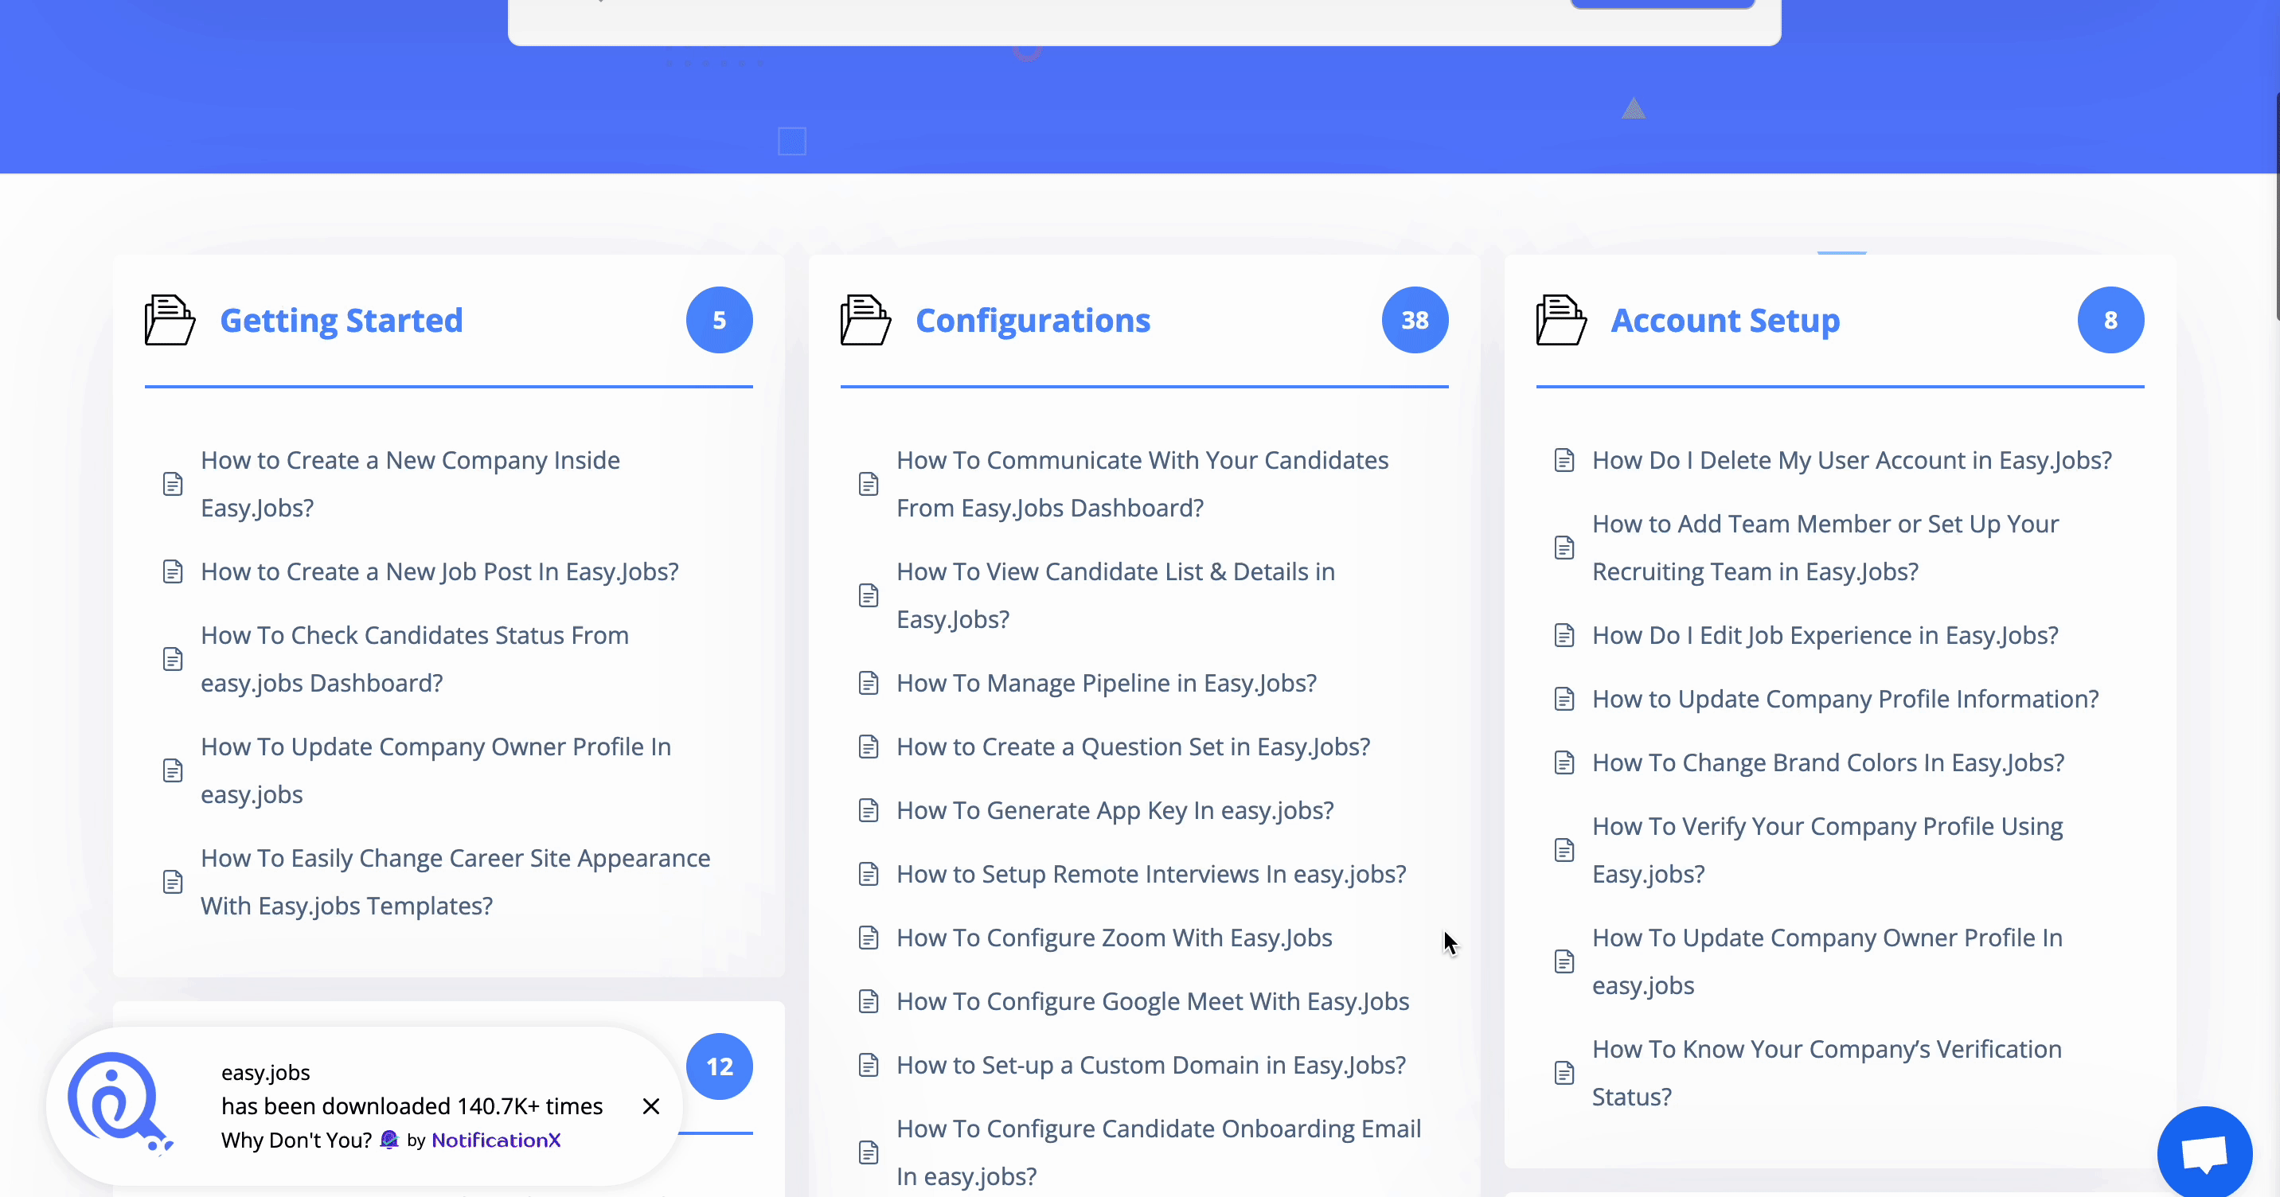Open Account Setup's 'Update Company Owner Profile' article
The width and height of the screenshot is (2280, 1197).
[1828, 961]
